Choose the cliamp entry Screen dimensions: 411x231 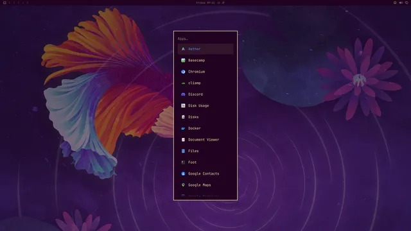pos(205,83)
